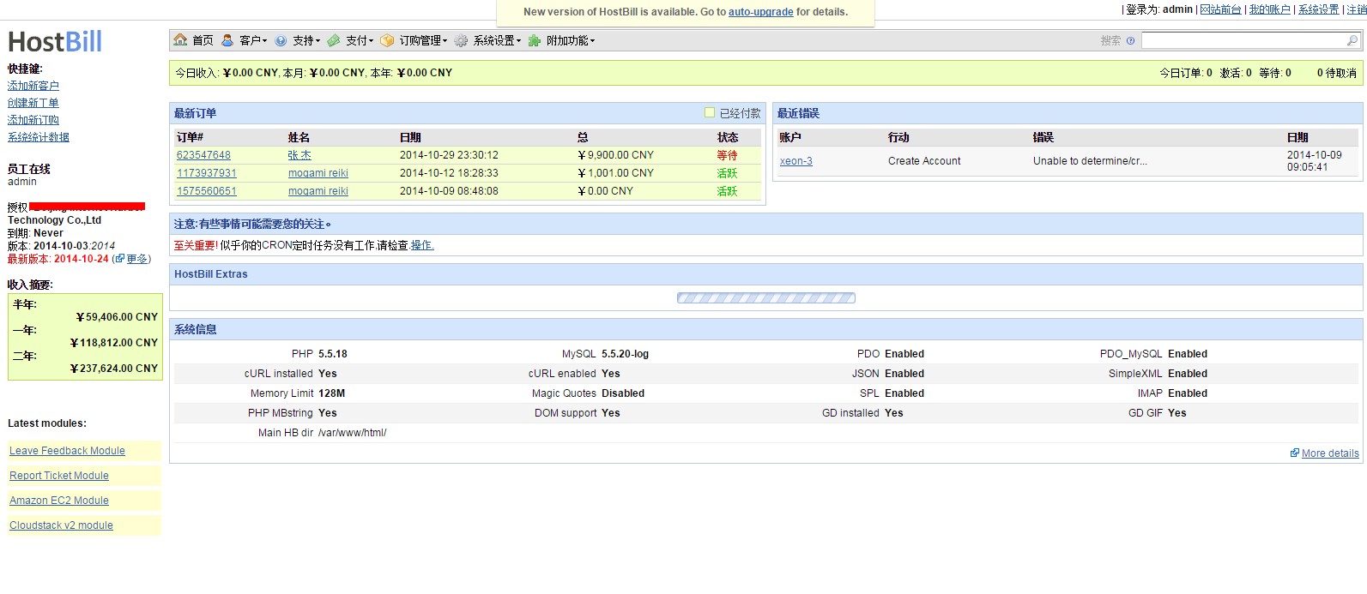Open customer 张杰 profile link

coord(299,155)
